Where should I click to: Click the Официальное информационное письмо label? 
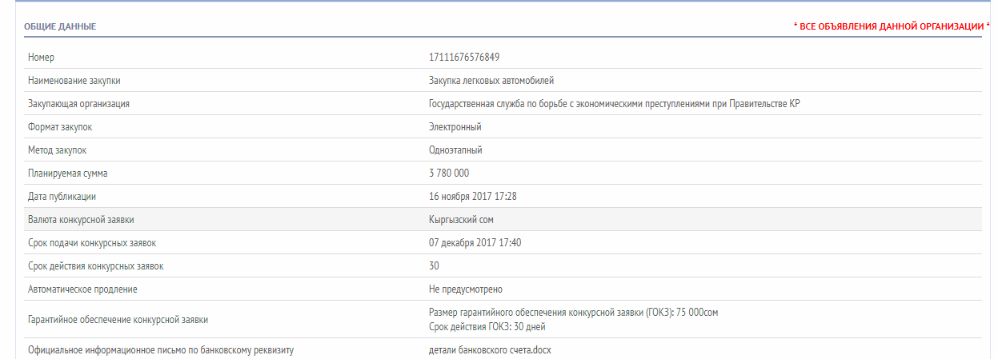(x=161, y=350)
